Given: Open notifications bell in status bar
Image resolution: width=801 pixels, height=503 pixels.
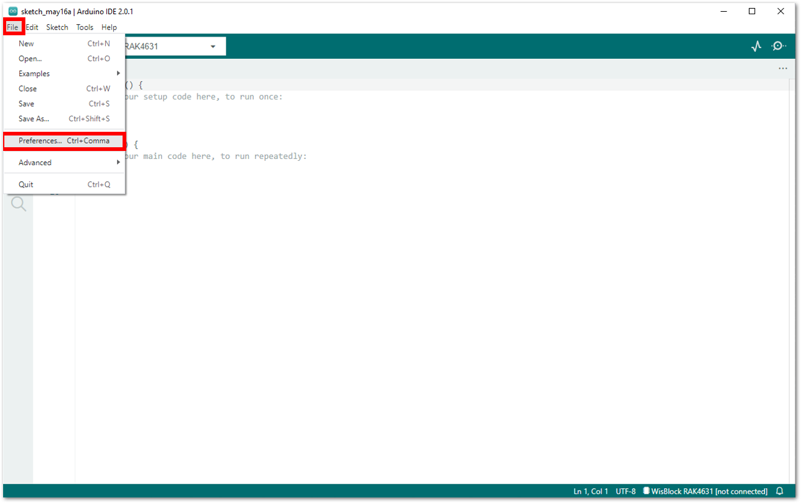Looking at the screenshot, I should [x=780, y=491].
